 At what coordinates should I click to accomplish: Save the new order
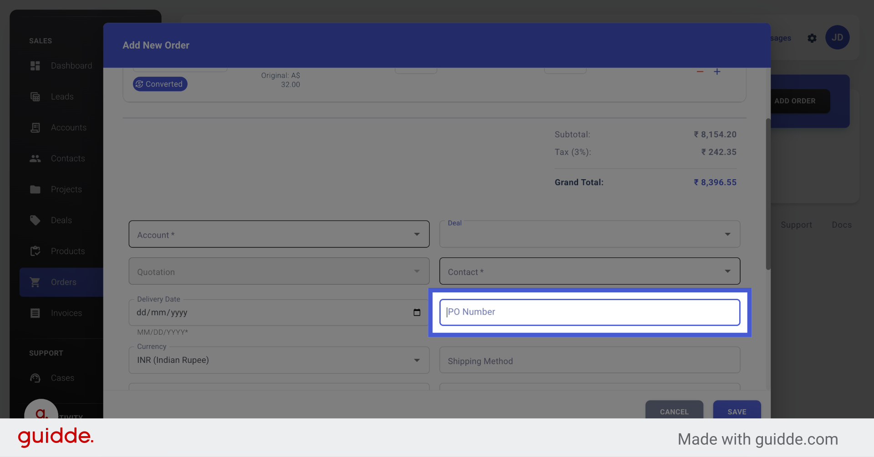(737, 412)
